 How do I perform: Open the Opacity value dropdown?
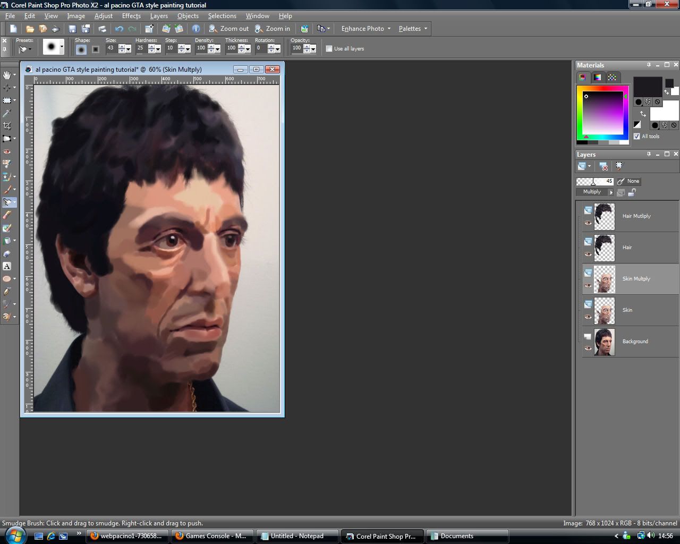tap(313, 48)
